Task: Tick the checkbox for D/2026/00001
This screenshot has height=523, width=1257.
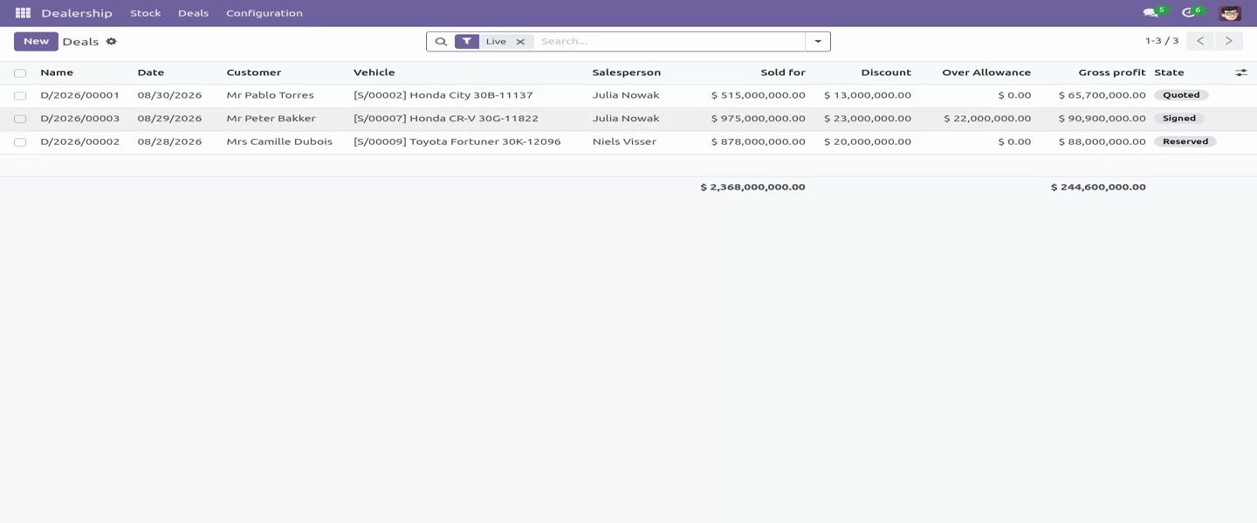Action: [20, 96]
